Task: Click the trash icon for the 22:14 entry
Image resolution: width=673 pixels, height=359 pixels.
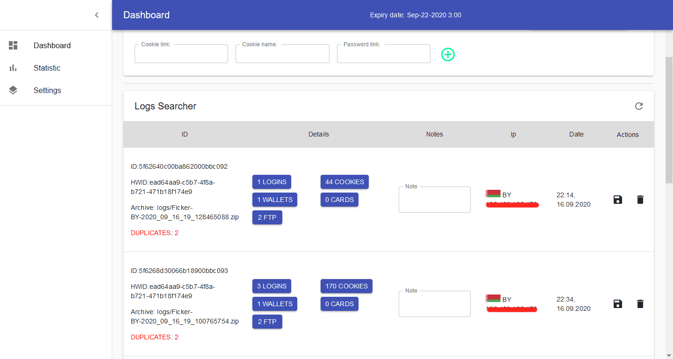Action: pyautogui.click(x=640, y=200)
